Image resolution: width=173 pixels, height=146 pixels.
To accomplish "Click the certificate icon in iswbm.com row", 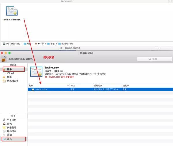I will click(33, 89).
